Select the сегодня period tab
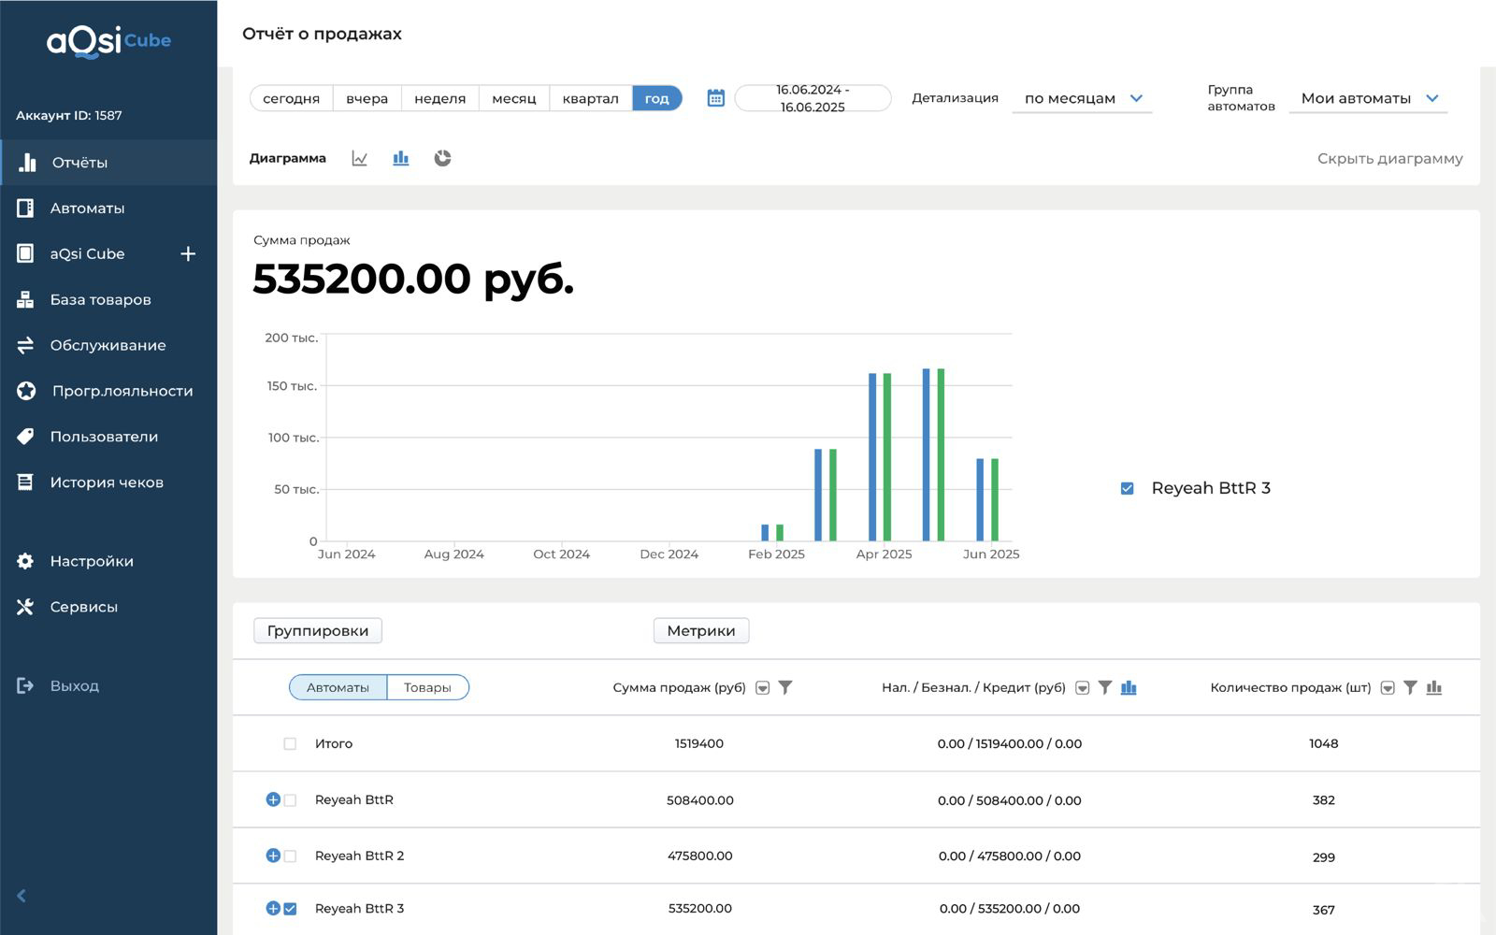The height and width of the screenshot is (935, 1496). point(291,98)
